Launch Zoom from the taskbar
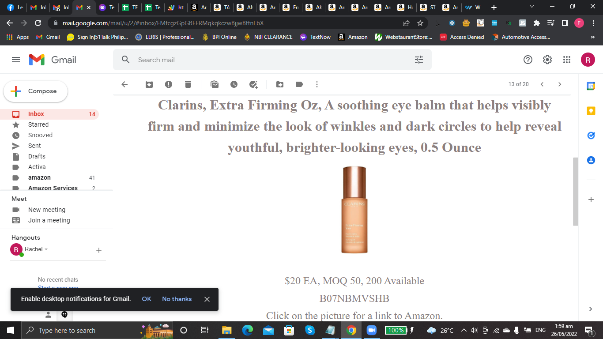 click(372, 330)
